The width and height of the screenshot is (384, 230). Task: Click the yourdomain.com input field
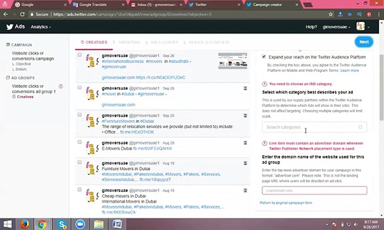pos(314,190)
